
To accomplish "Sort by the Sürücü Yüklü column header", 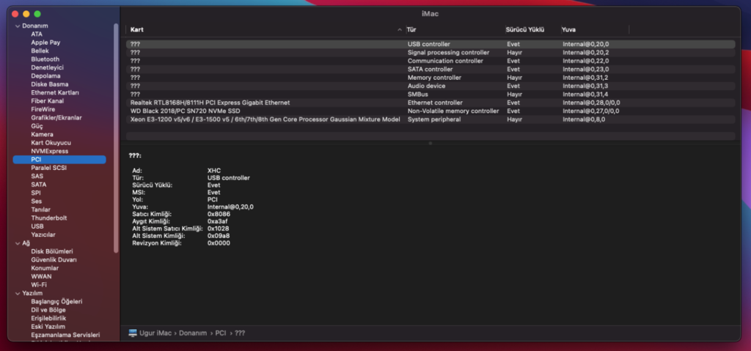I will pos(524,29).
